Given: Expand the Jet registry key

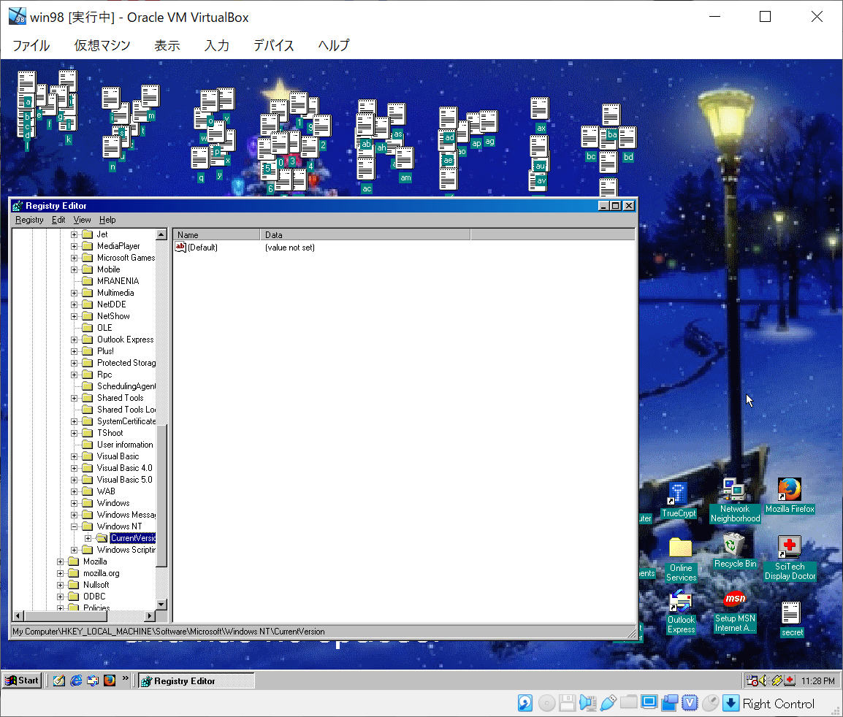Looking at the screenshot, I should (75, 234).
